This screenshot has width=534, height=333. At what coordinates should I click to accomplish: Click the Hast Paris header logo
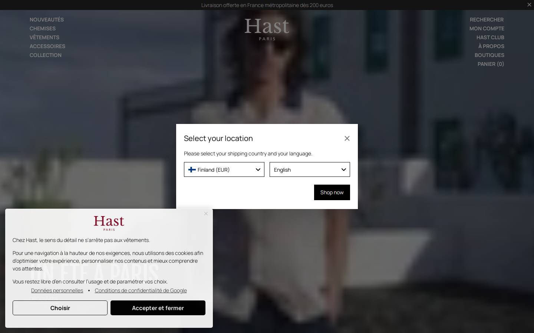click(x=267, y=29)
